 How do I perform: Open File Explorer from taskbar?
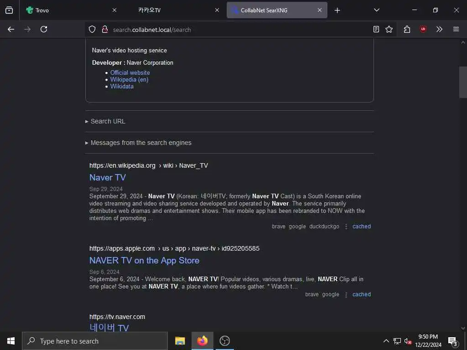[180, 341]
